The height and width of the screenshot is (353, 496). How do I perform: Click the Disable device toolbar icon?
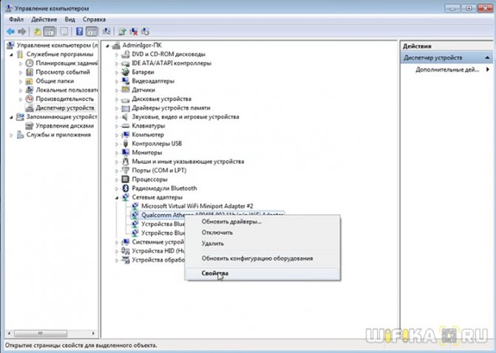(145, 32)
